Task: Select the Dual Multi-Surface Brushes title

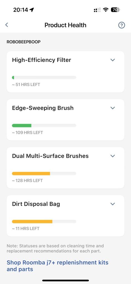Action: pyautogui.click(x=50, y=156)
